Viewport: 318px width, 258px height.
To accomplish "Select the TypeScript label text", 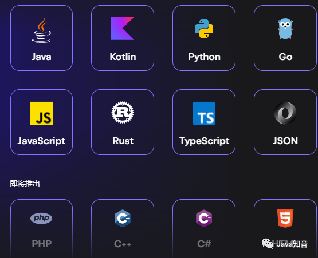I will (204, 141).
